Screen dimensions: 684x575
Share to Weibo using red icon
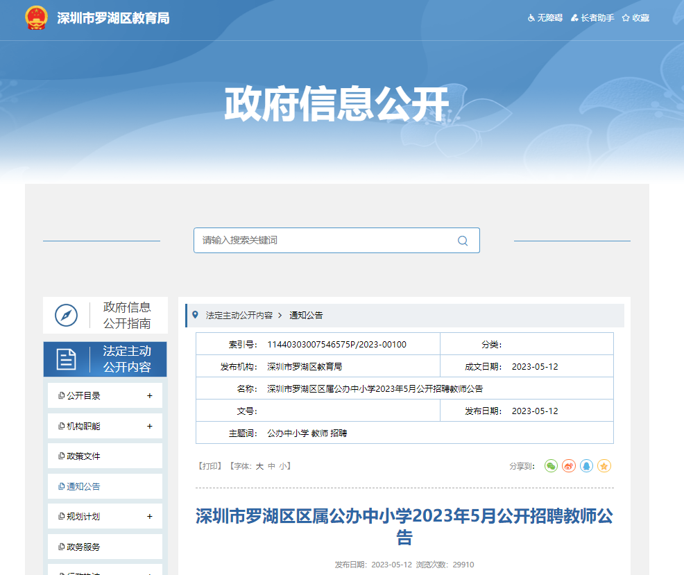pyautogui.click(x=569, y=466)
